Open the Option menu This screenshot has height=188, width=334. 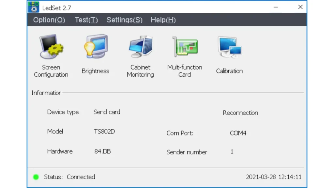(49, 20)
